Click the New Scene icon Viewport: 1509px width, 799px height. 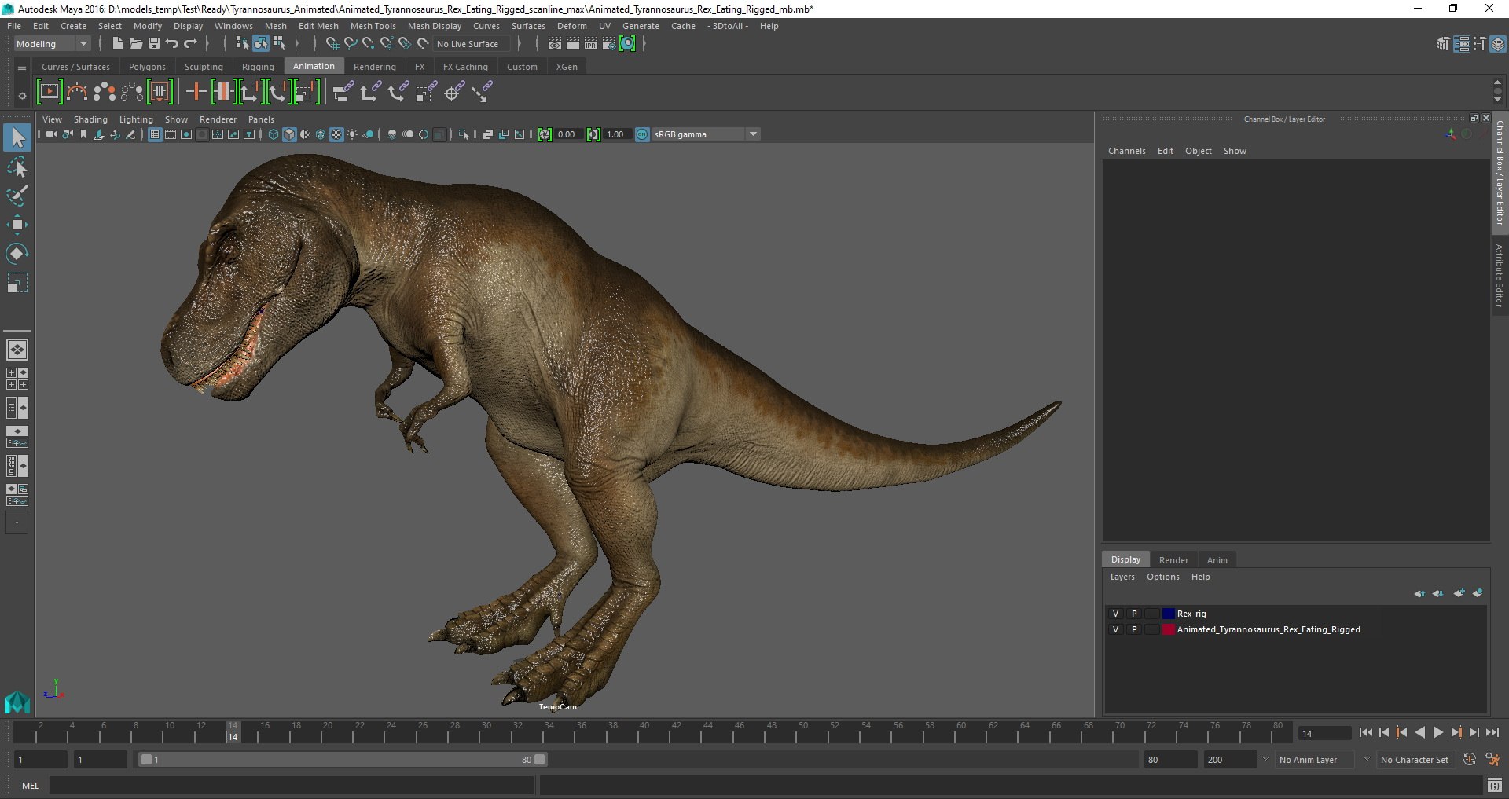coord(117,44)
